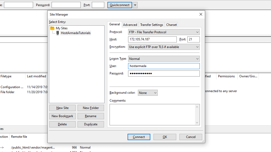This screenshot has height=152, width=271.
Task: Select the Configuration file row in local pane
Action: [24, 87]
